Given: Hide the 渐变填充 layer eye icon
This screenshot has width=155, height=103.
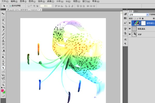Looking at the screenshot, I should 130,23.
